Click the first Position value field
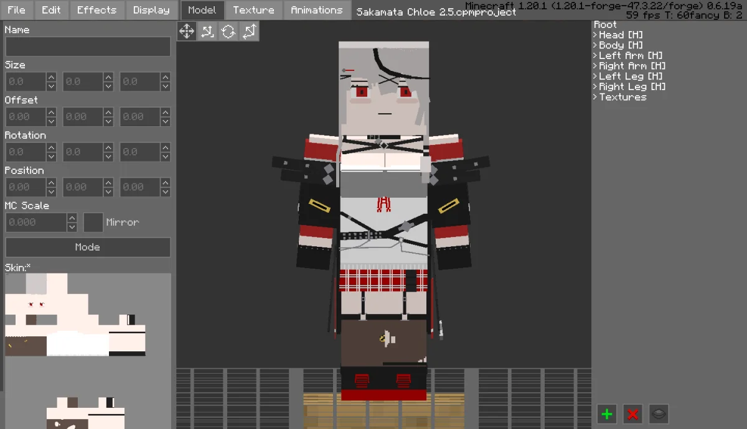 point(26,187)
